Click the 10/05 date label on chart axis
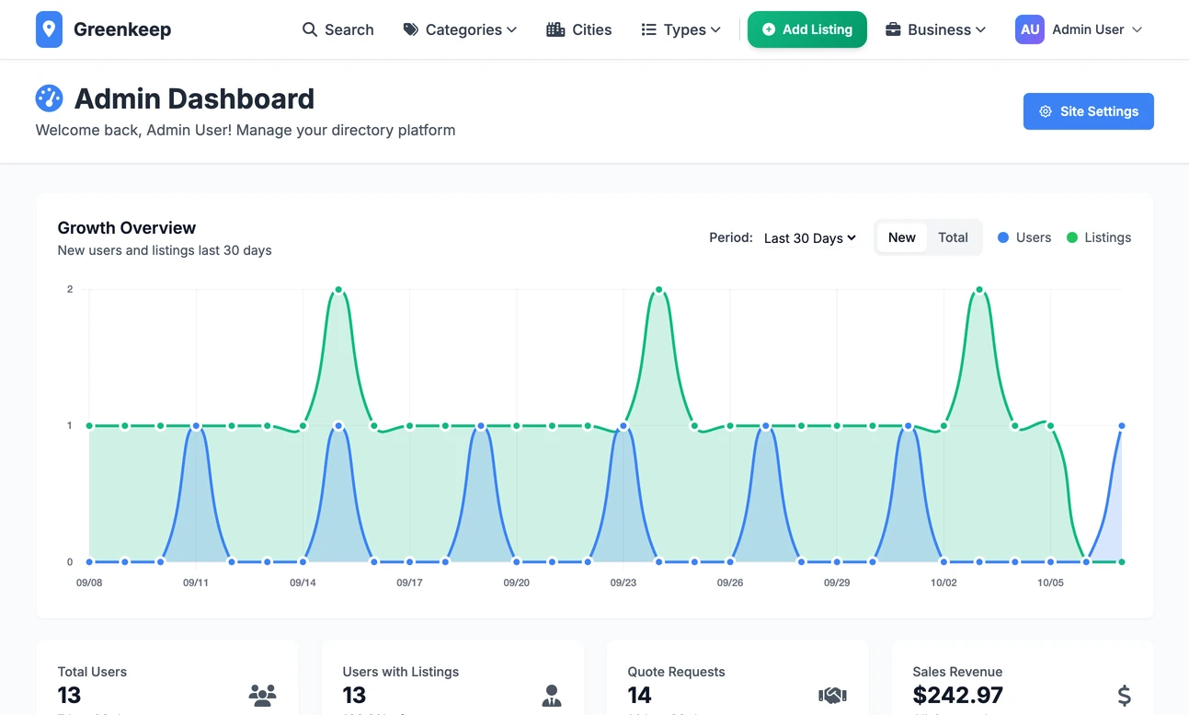Image resolution: width=1189 pixels, height=715 pixels. click(1050, 582)
